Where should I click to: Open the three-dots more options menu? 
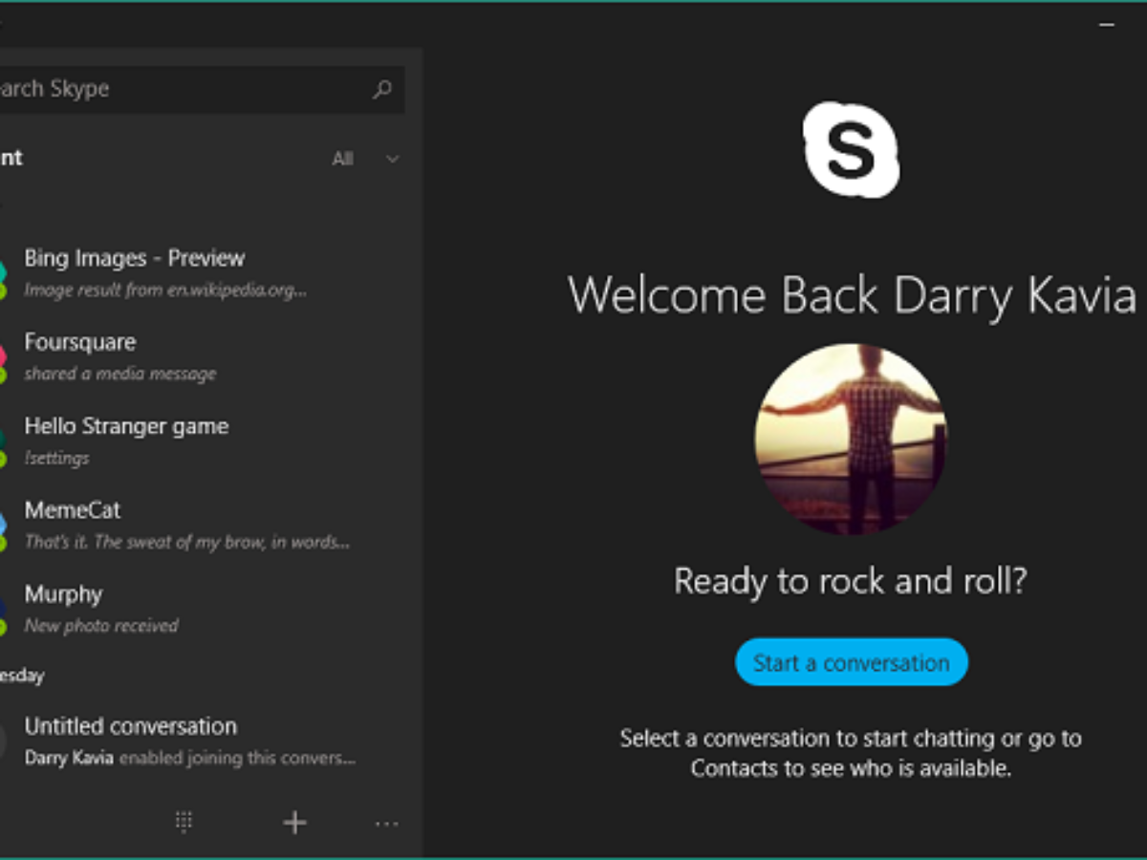coord(386,823)
